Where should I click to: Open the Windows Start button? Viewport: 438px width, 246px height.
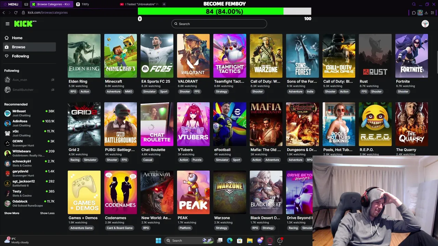click(x=158, y=241)
